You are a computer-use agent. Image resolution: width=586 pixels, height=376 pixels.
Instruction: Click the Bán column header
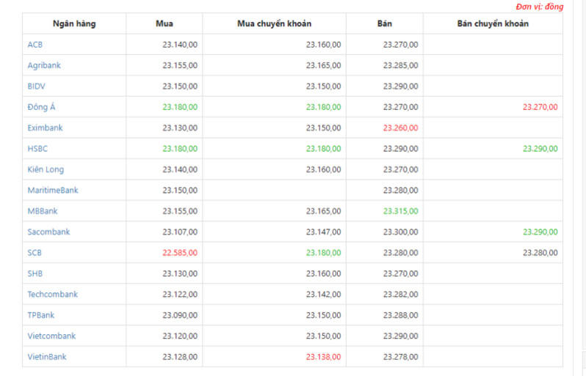click(385, 24)
